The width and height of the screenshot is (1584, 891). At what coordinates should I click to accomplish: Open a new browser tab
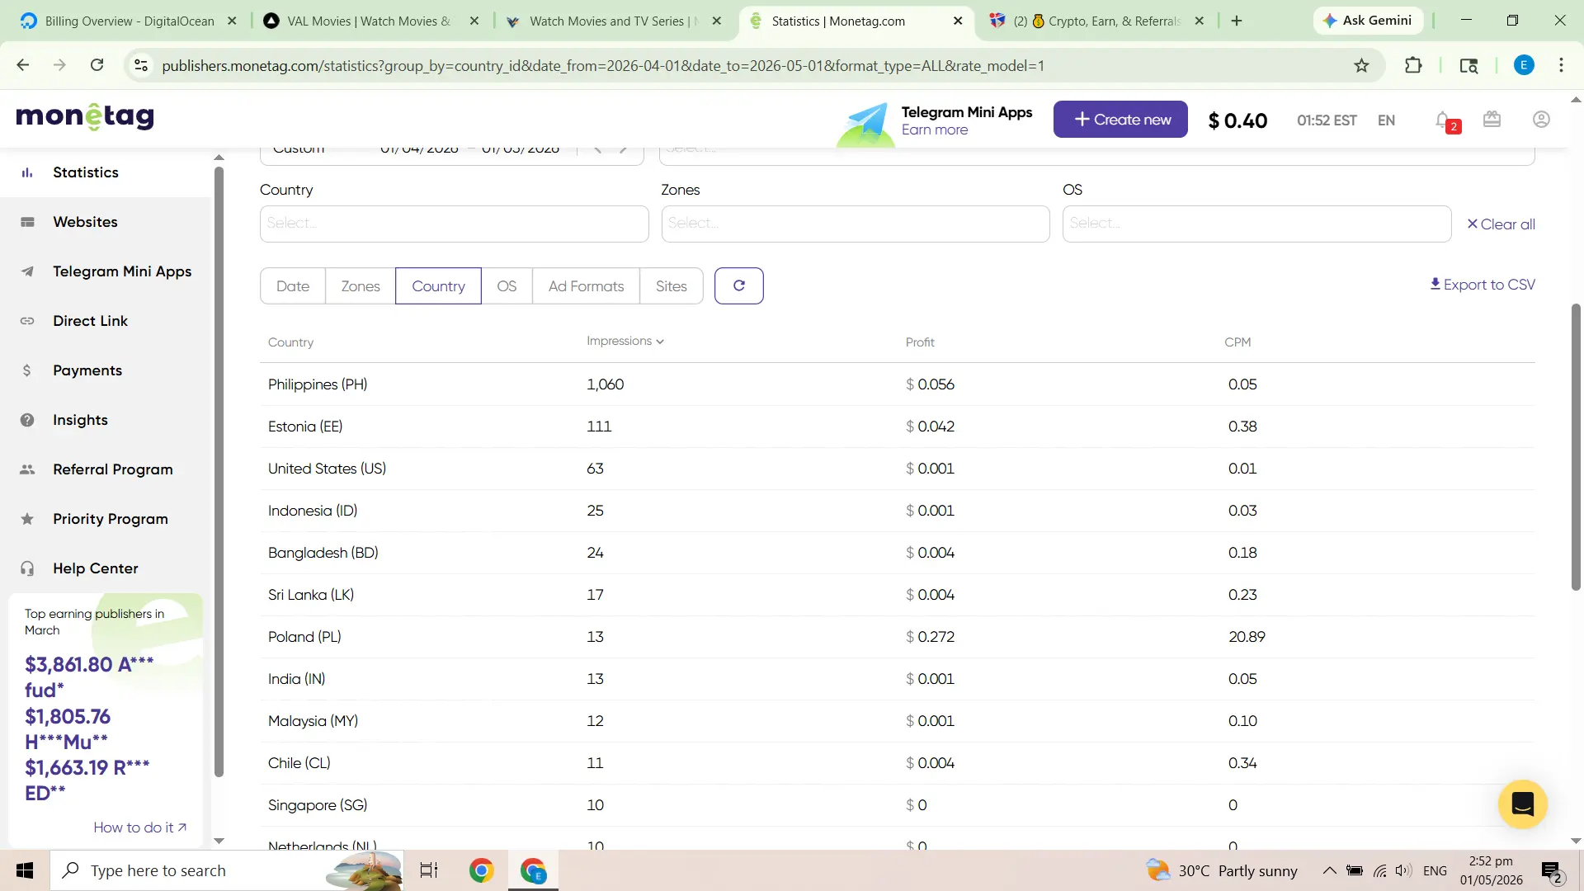pos(1237,21)
